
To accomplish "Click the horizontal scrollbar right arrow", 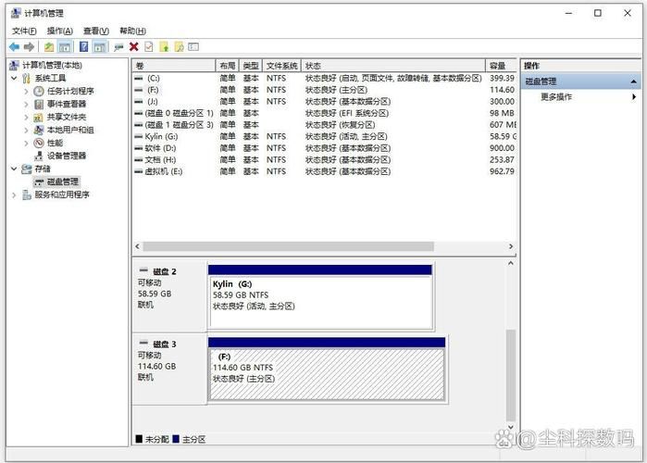I will click(x=511, y=246).
